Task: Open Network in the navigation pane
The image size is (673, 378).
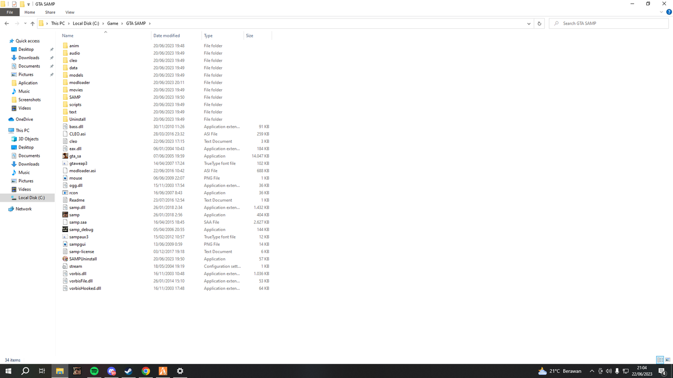Action: point(24,209)
